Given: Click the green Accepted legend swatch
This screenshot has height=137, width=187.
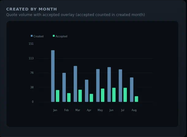Looking at the screenshot, I should tap(54, 36).
